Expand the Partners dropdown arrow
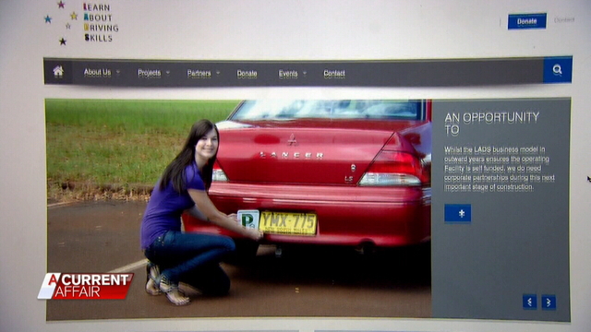This screenshot has height=332, width=591. pos(218,73)
